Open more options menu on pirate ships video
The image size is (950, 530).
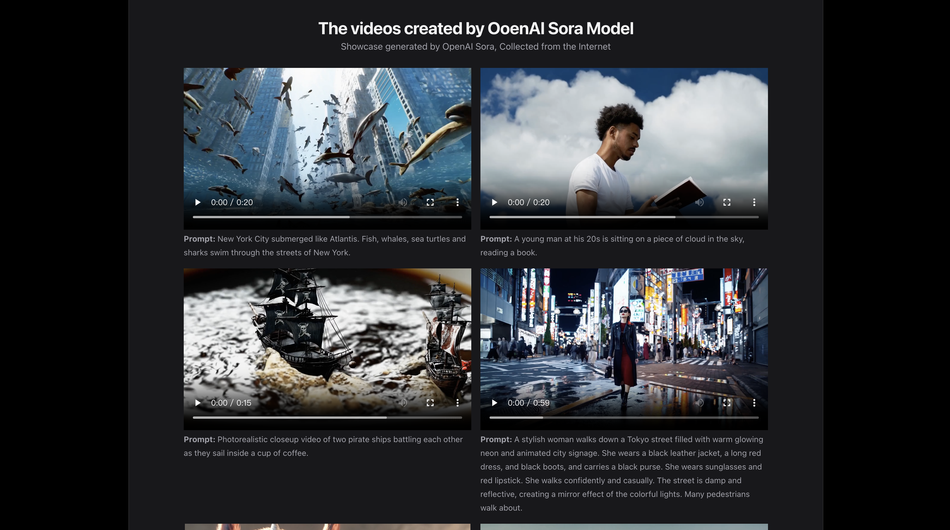(x=457, y=403)
